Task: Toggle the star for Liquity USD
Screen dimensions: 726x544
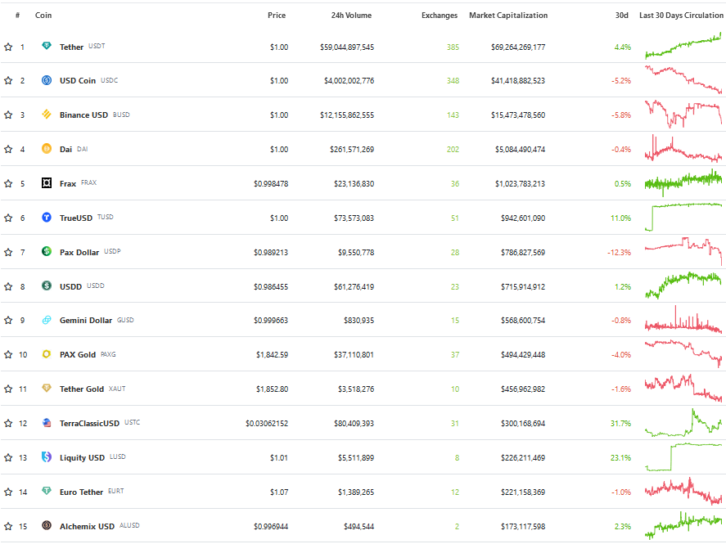Action: [8, 458]
